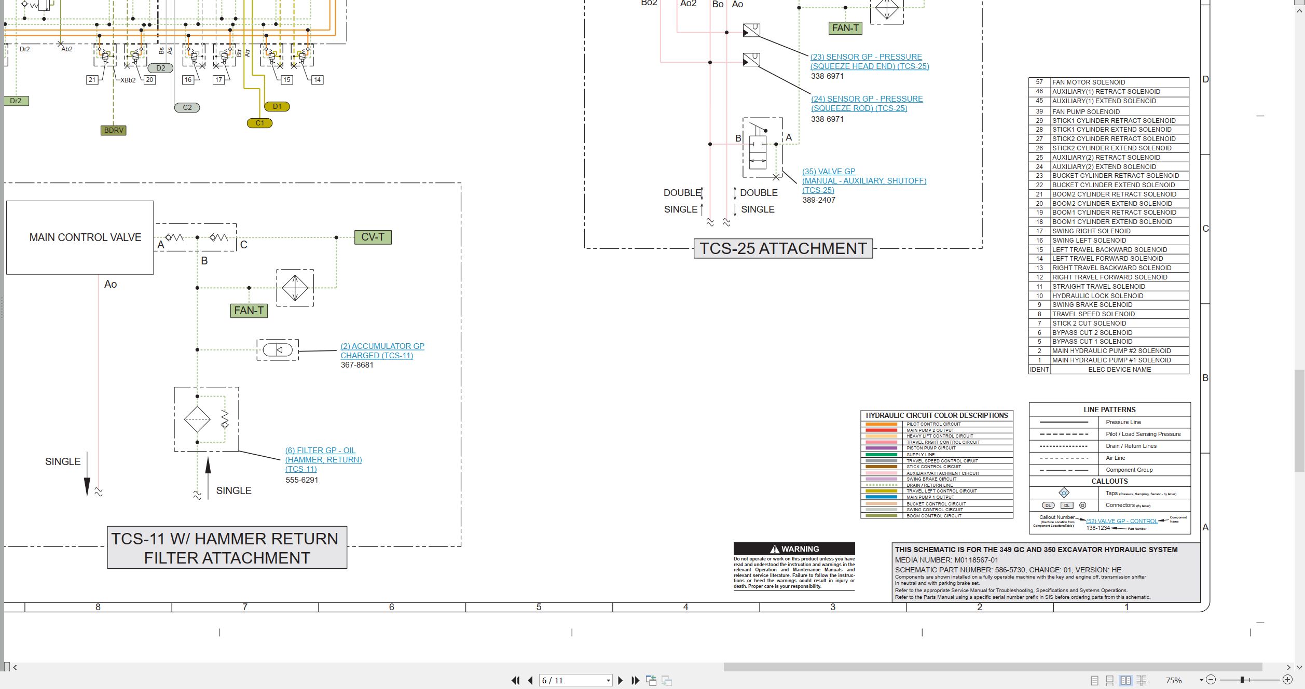Click the solenoid callout box numbered 14
Viewport: 1305px width, 689px height.
(x=317, y=80)
